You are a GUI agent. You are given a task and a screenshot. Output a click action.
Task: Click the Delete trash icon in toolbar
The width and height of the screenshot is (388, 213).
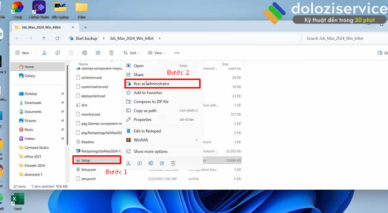click(111, 53)
